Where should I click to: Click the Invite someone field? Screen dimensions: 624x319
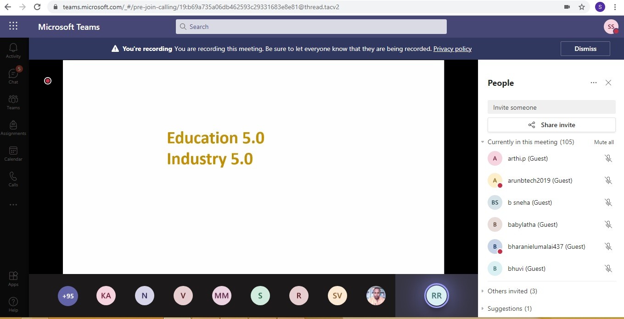point(551,107)
